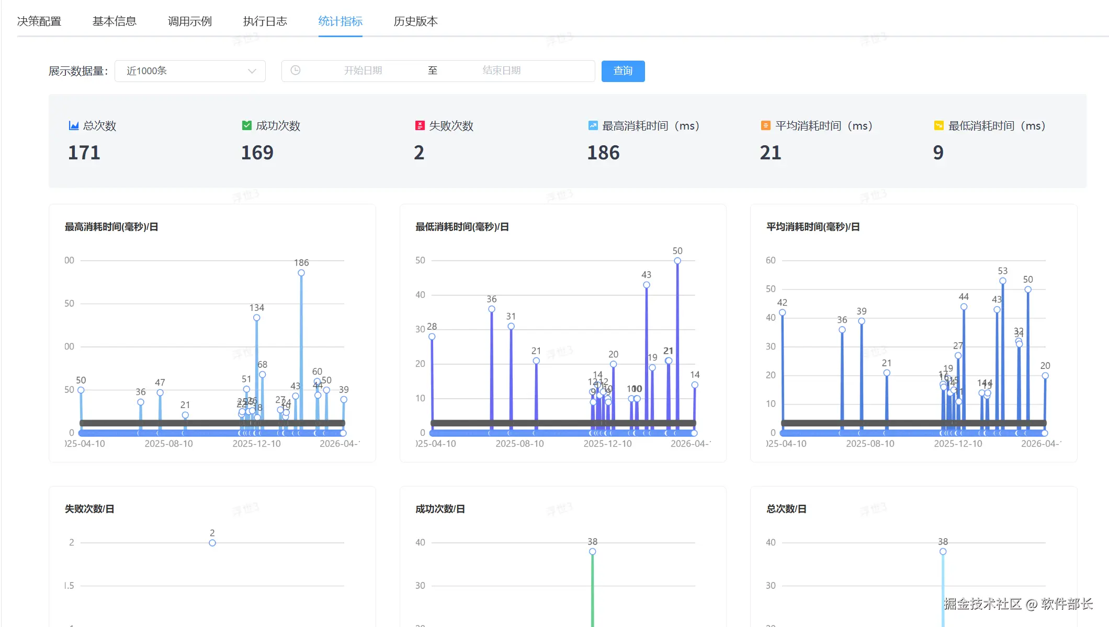Switch to the 决策配置 tab

39,21
